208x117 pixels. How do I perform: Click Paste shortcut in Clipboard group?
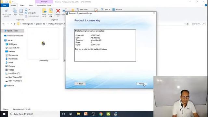pyautogui.click(x=32, y=16)
